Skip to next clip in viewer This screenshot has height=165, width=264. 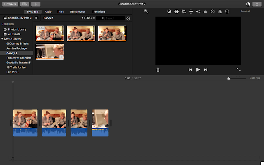tap(205, 70)
